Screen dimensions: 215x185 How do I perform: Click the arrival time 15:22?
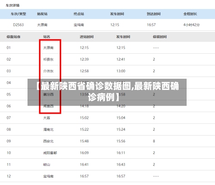(84, 129)
